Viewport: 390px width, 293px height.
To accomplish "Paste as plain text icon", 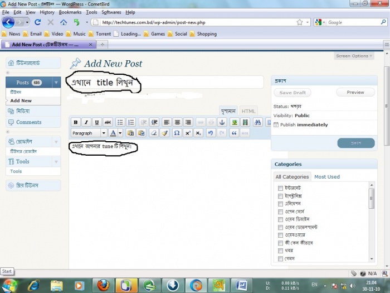I will [130, 133].
